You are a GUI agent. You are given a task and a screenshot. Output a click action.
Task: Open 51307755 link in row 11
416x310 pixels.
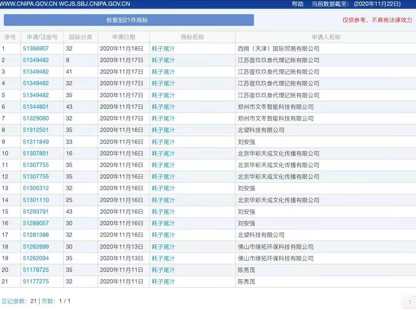click(36, 165)
